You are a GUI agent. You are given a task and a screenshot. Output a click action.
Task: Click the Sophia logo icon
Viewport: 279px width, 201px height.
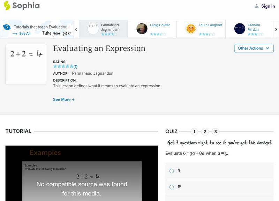coord(7,6)
